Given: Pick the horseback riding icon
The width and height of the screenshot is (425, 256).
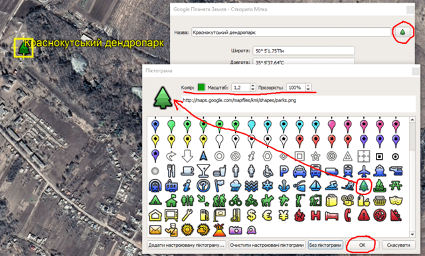Looking at the screenshot, I should tap(267, 201).
